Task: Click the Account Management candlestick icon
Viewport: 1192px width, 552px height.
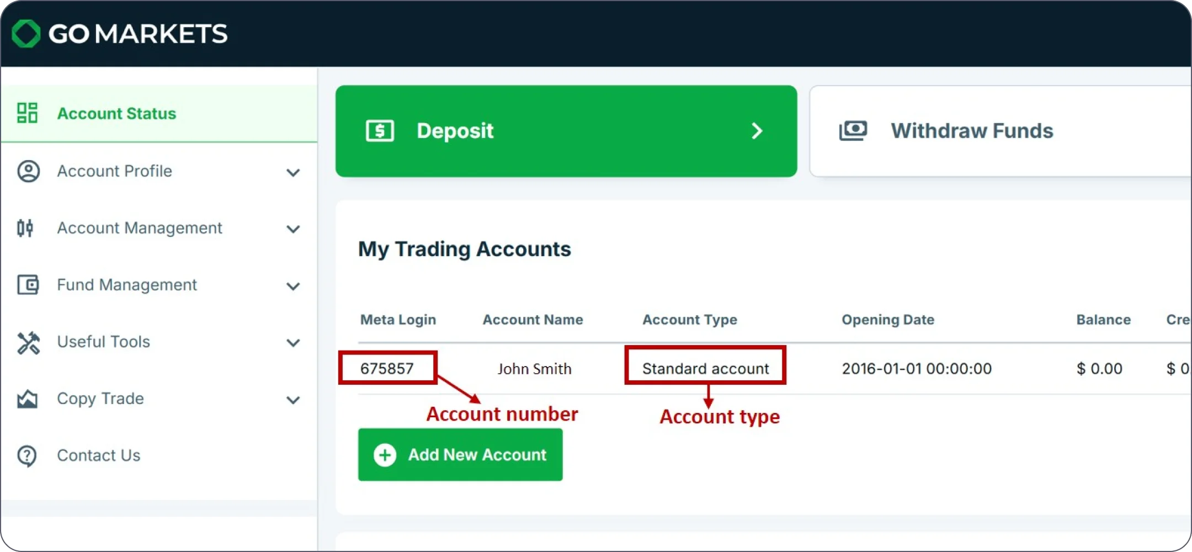Action: pyautogui.click(x=25, y=228)
